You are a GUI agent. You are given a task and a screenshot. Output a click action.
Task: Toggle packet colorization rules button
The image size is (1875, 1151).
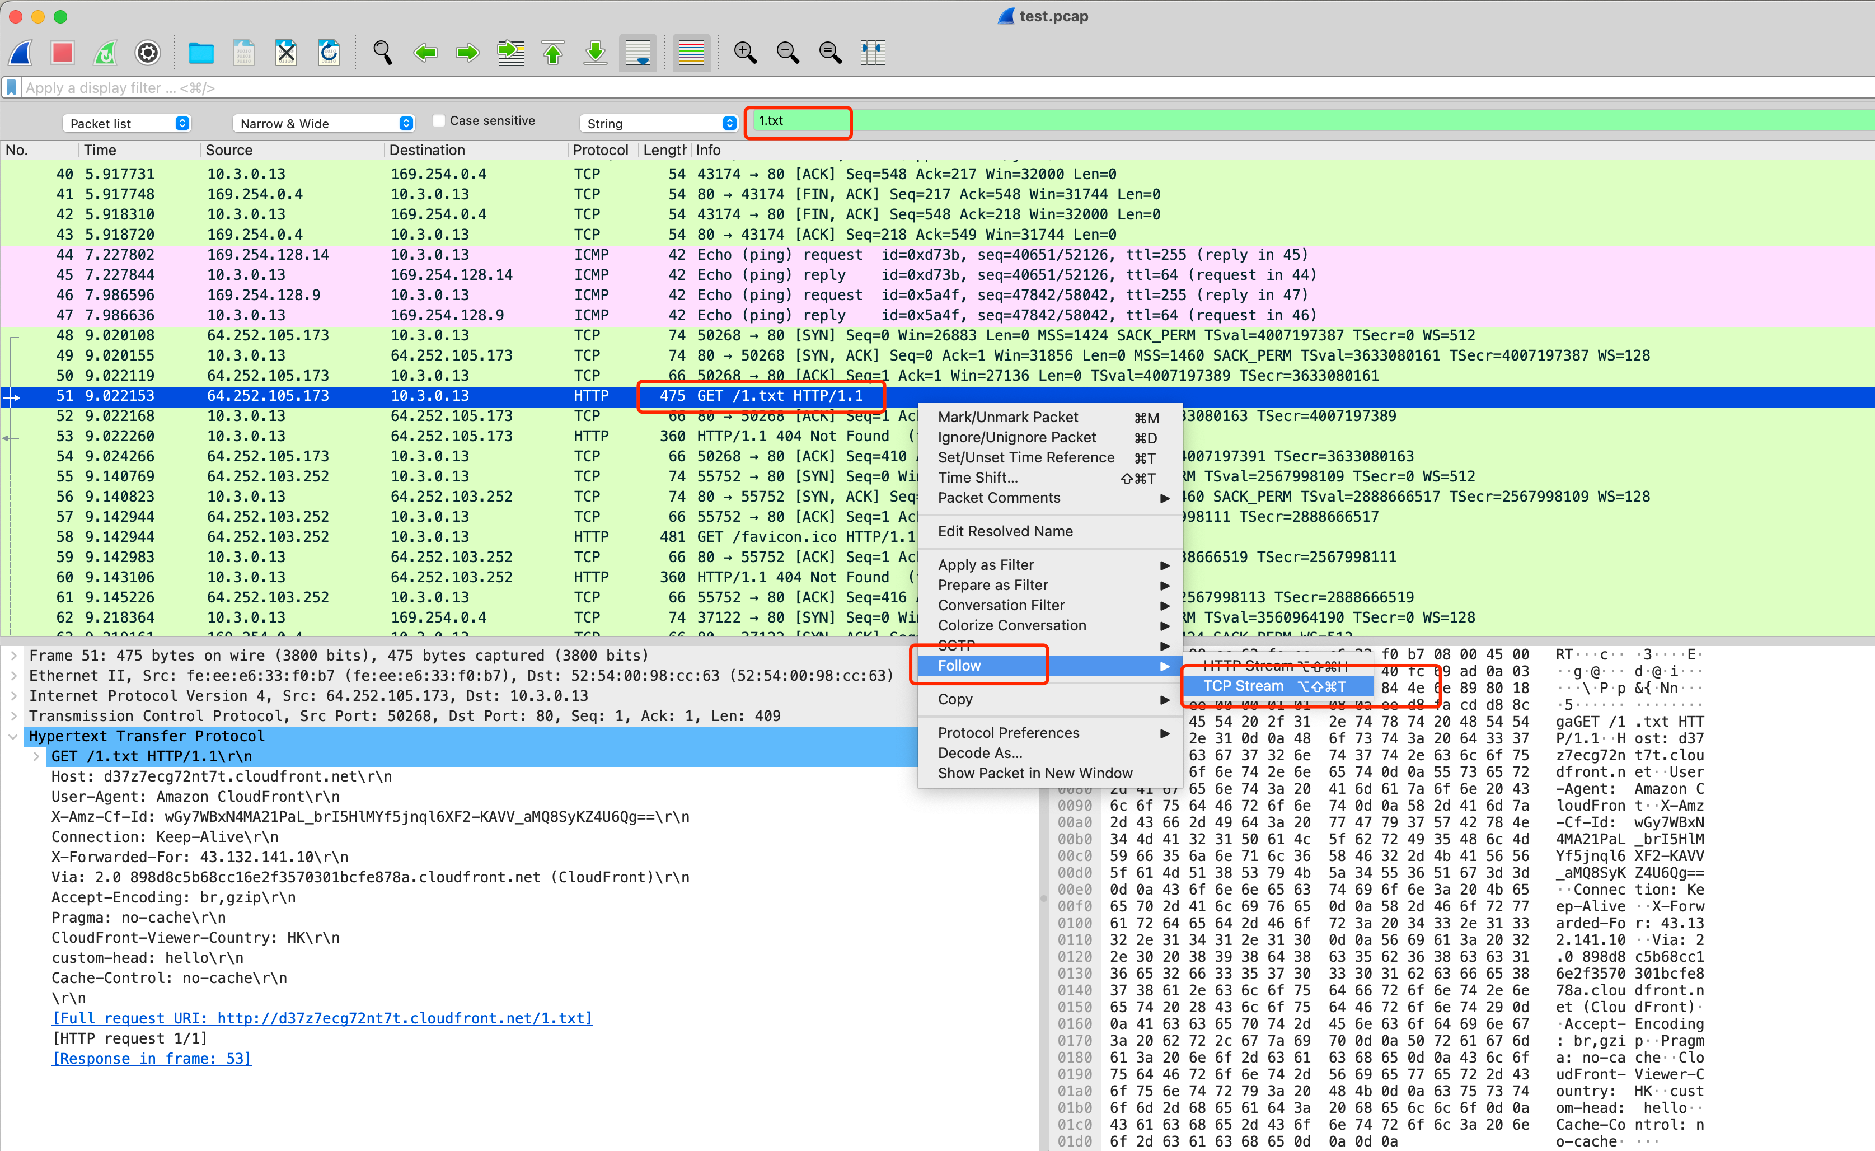(x=691, y=53)
